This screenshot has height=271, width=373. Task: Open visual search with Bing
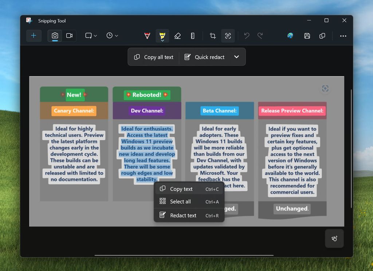(x=290, y=36)
